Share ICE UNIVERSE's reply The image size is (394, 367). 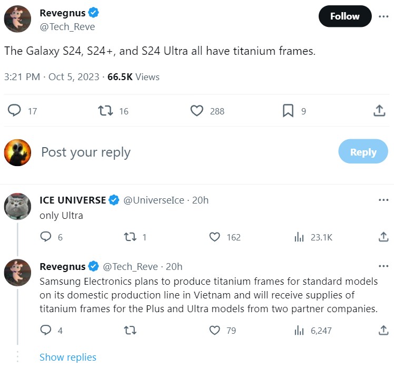coord(383,237)
